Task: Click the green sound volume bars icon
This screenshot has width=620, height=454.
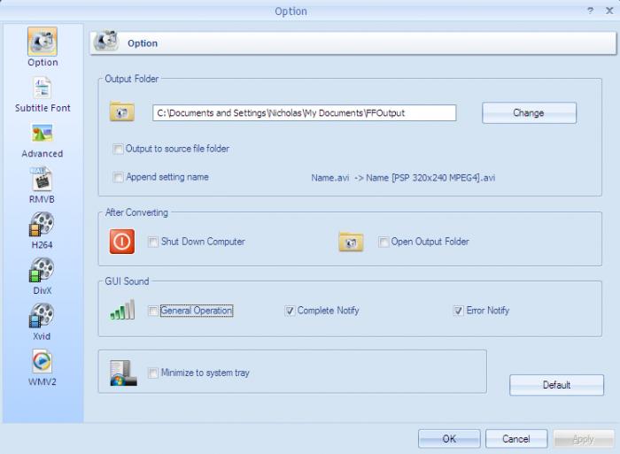Action: pos(122,310)
